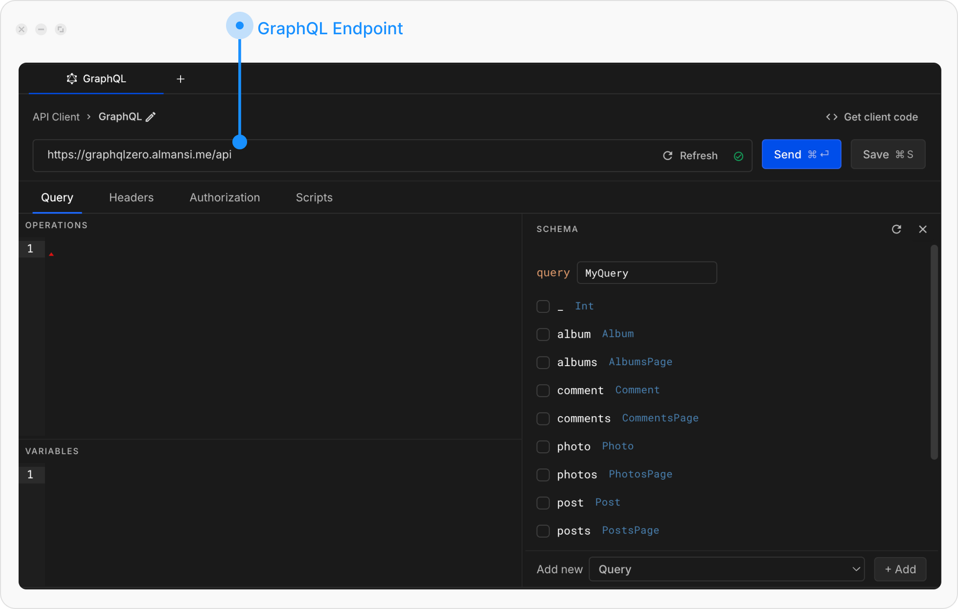
Task: Click the GraphQL logo icon in tab
Action: click(72, 79)
